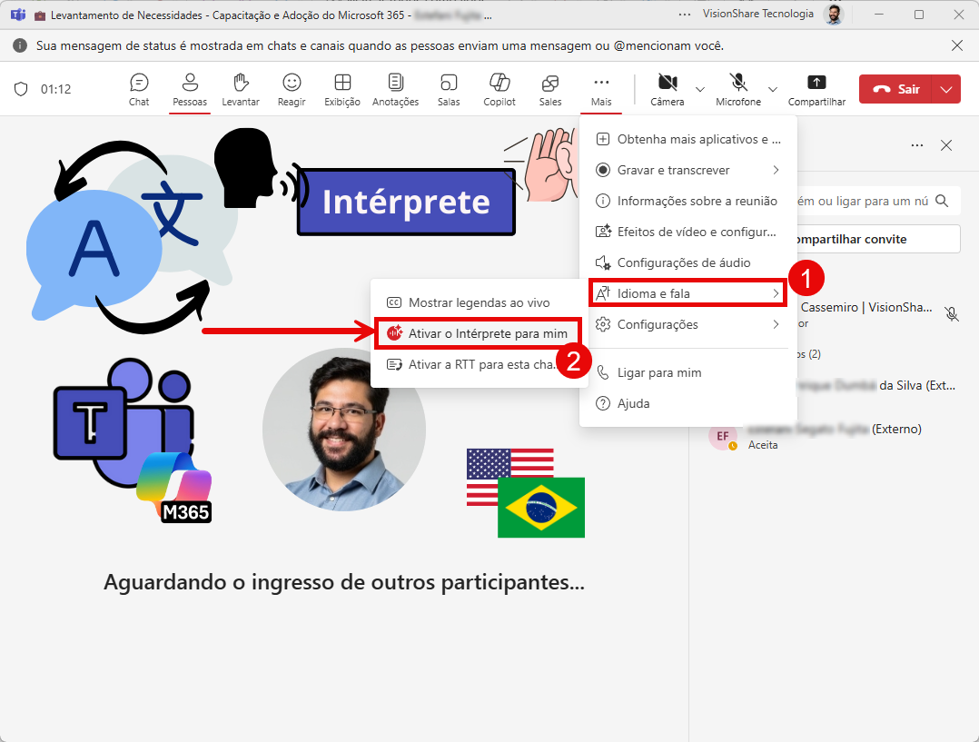Expand Gravar e transcrever submenu
The width and height of the screenshot is (979, 742).
(688, 170)
